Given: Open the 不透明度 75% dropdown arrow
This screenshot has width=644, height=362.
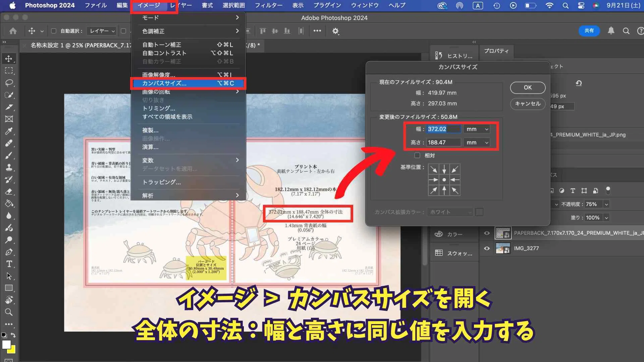Looking at the screenshot, I should [606, 204].
